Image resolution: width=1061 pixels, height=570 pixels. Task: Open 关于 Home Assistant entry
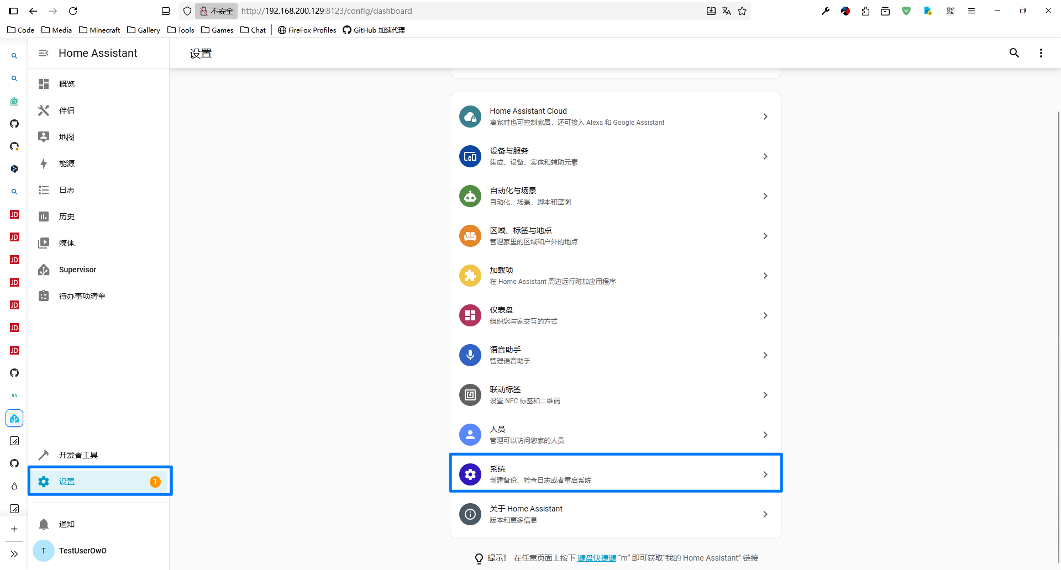pyautogui.click(x=615, y=514)
